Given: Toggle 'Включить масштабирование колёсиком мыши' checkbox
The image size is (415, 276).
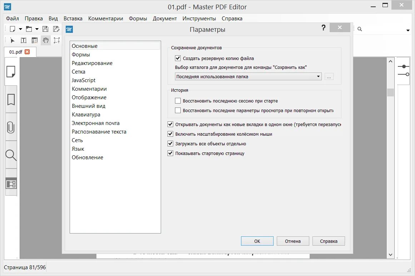Looking at the screenshot, I should coord(170,134).
